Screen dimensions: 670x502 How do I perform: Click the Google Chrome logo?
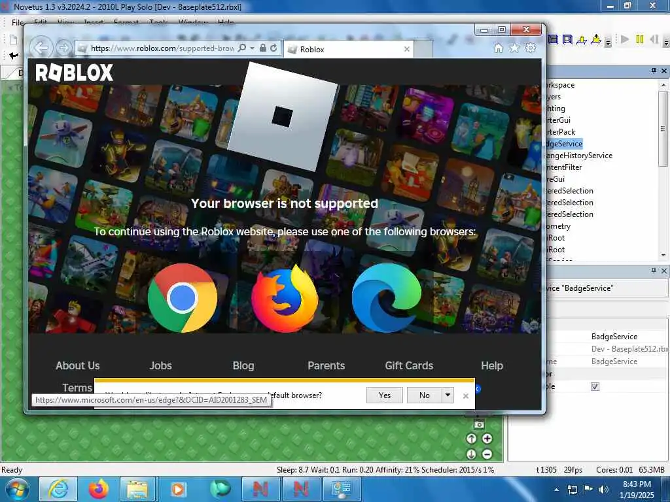[183, 298]
